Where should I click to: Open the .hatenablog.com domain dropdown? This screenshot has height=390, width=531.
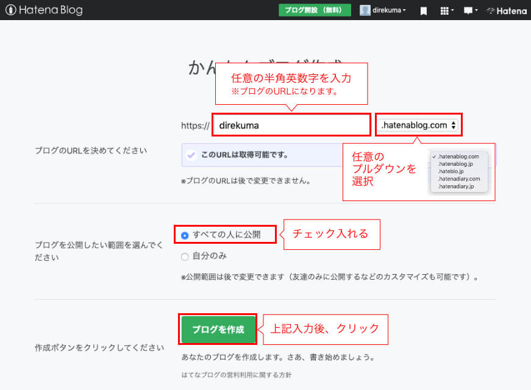pyautogui.click(x=419, y=126)
